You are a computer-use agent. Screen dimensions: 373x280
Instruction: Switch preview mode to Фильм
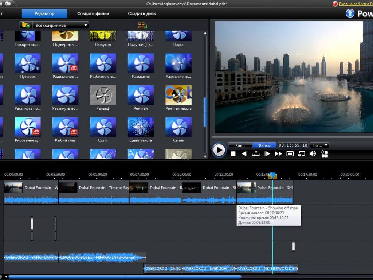click(x=264, y=145)
